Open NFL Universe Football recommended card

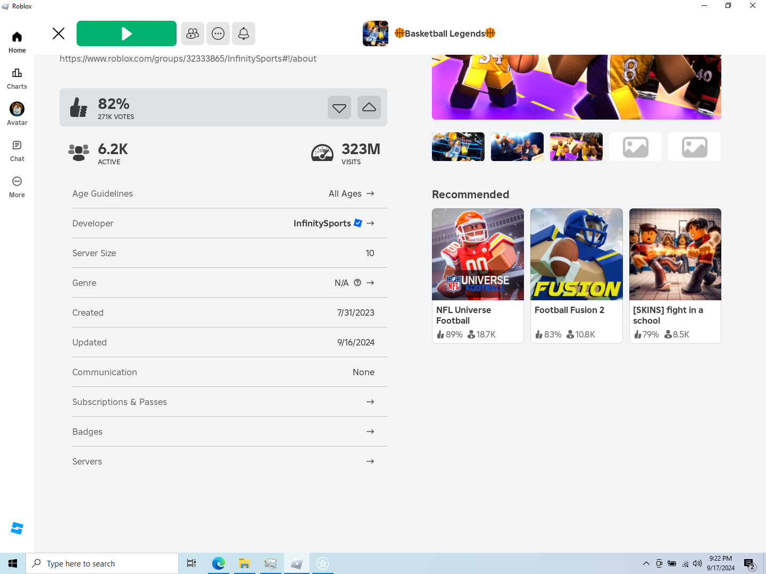(x=478, y=276)
